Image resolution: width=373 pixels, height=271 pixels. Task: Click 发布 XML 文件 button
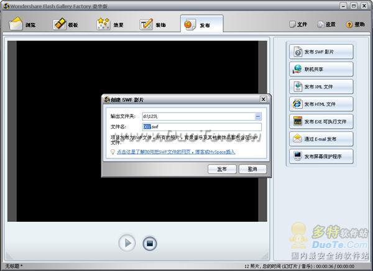[321, 86]
